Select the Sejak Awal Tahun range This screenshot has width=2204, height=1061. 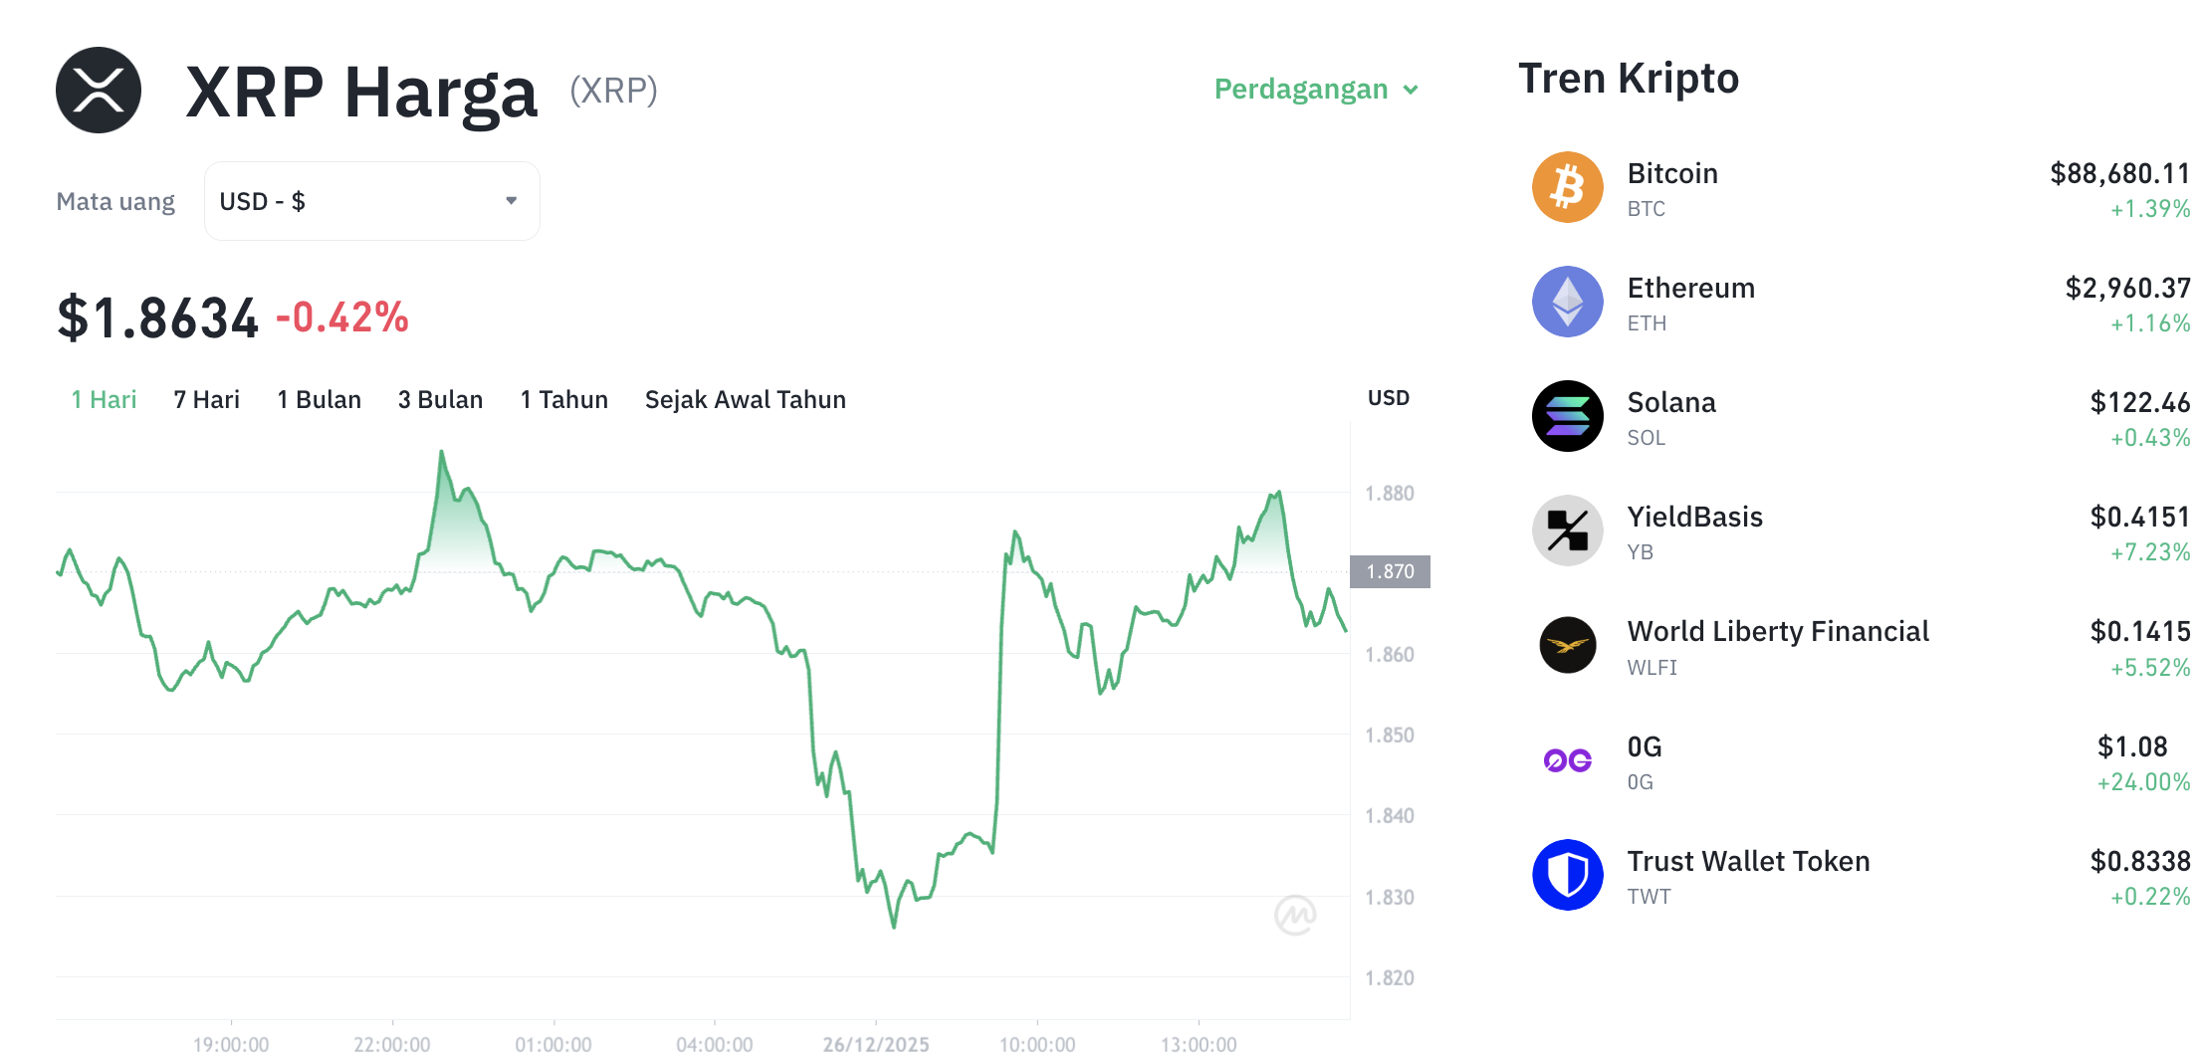click(745, 399)
